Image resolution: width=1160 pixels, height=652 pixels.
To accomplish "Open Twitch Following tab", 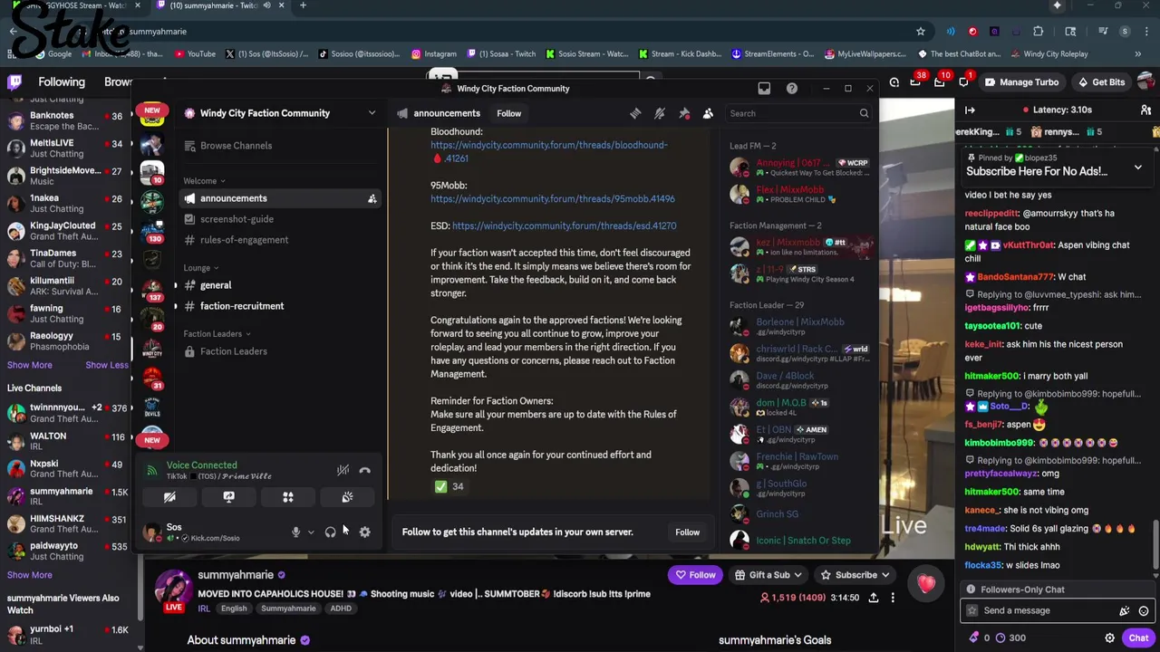I will click(62, 82).
